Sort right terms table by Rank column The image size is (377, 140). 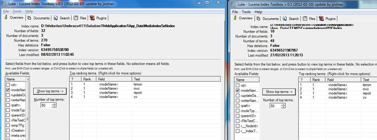[x=318, y=80]
